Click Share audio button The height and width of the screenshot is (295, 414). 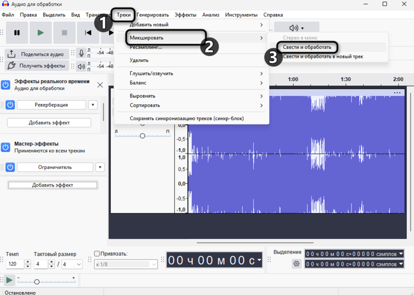coord(37,54)
